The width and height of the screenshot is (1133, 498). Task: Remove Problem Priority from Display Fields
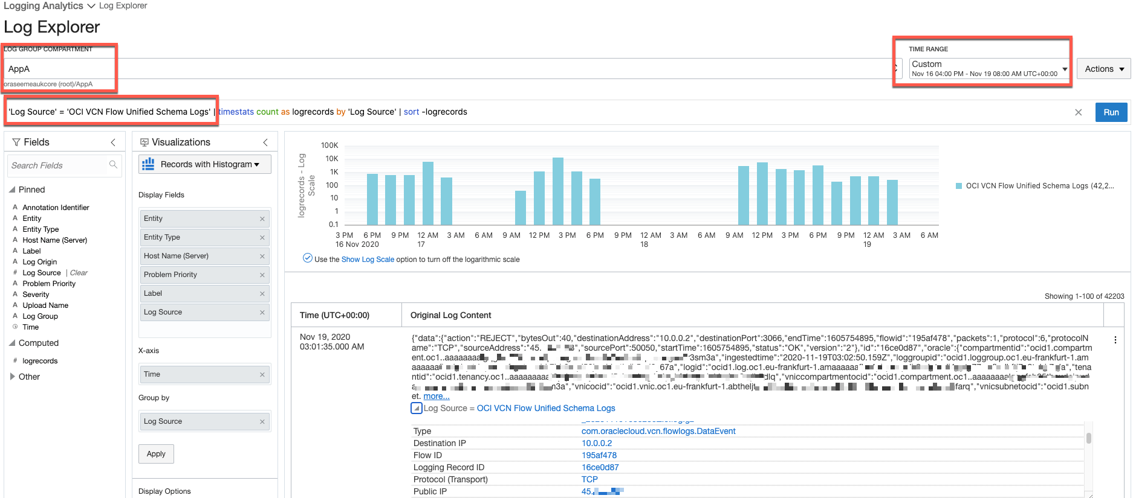coord(262,275)
